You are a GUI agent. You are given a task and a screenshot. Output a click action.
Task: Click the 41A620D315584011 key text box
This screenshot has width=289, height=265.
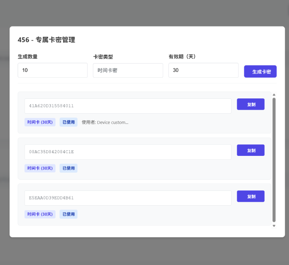[x=128, y=106]
